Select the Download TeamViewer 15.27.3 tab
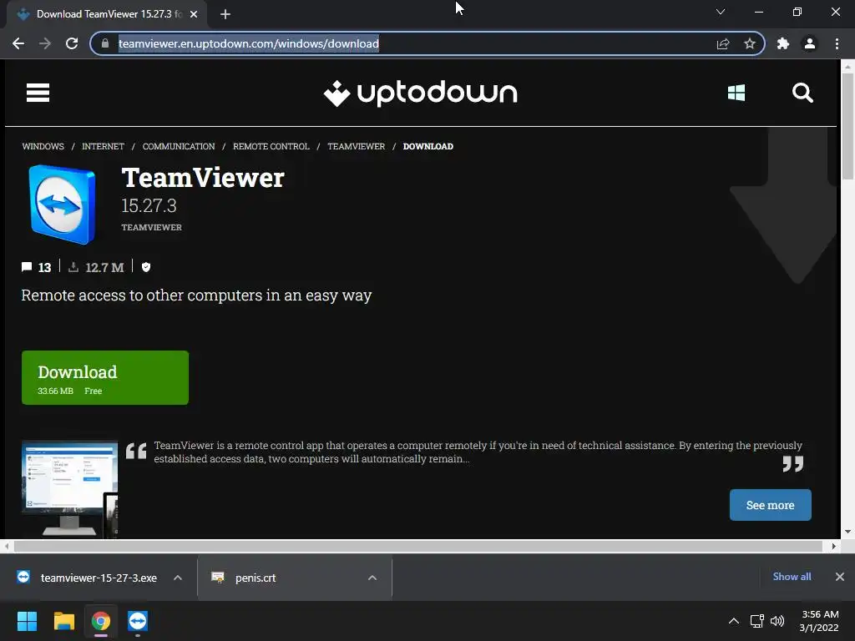The width and height of the screenshot is (855, 641). click(x=107, y=14)
